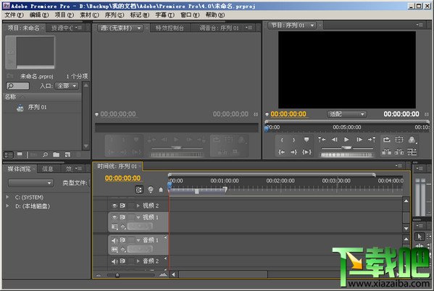Select the 序列 01 item in Project panel
434x291 pixels.
coord(37,107)
